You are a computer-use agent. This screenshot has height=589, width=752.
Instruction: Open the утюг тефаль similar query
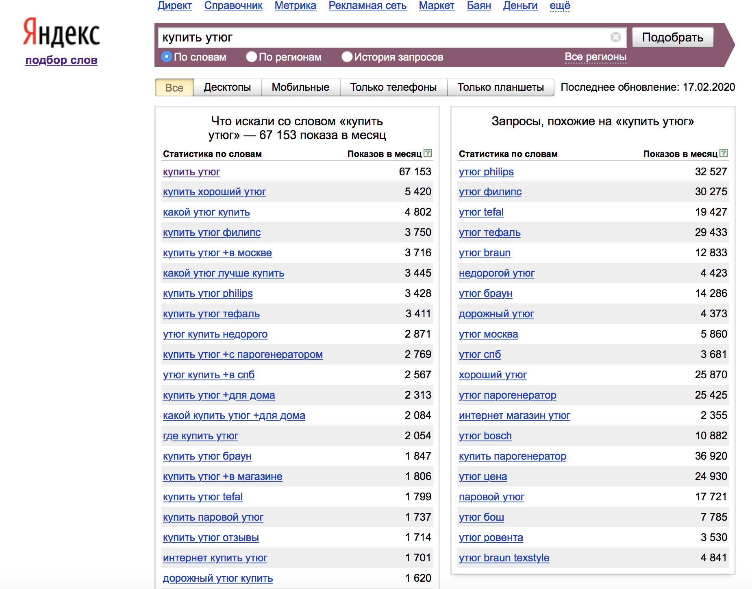[x=489, y=233]
